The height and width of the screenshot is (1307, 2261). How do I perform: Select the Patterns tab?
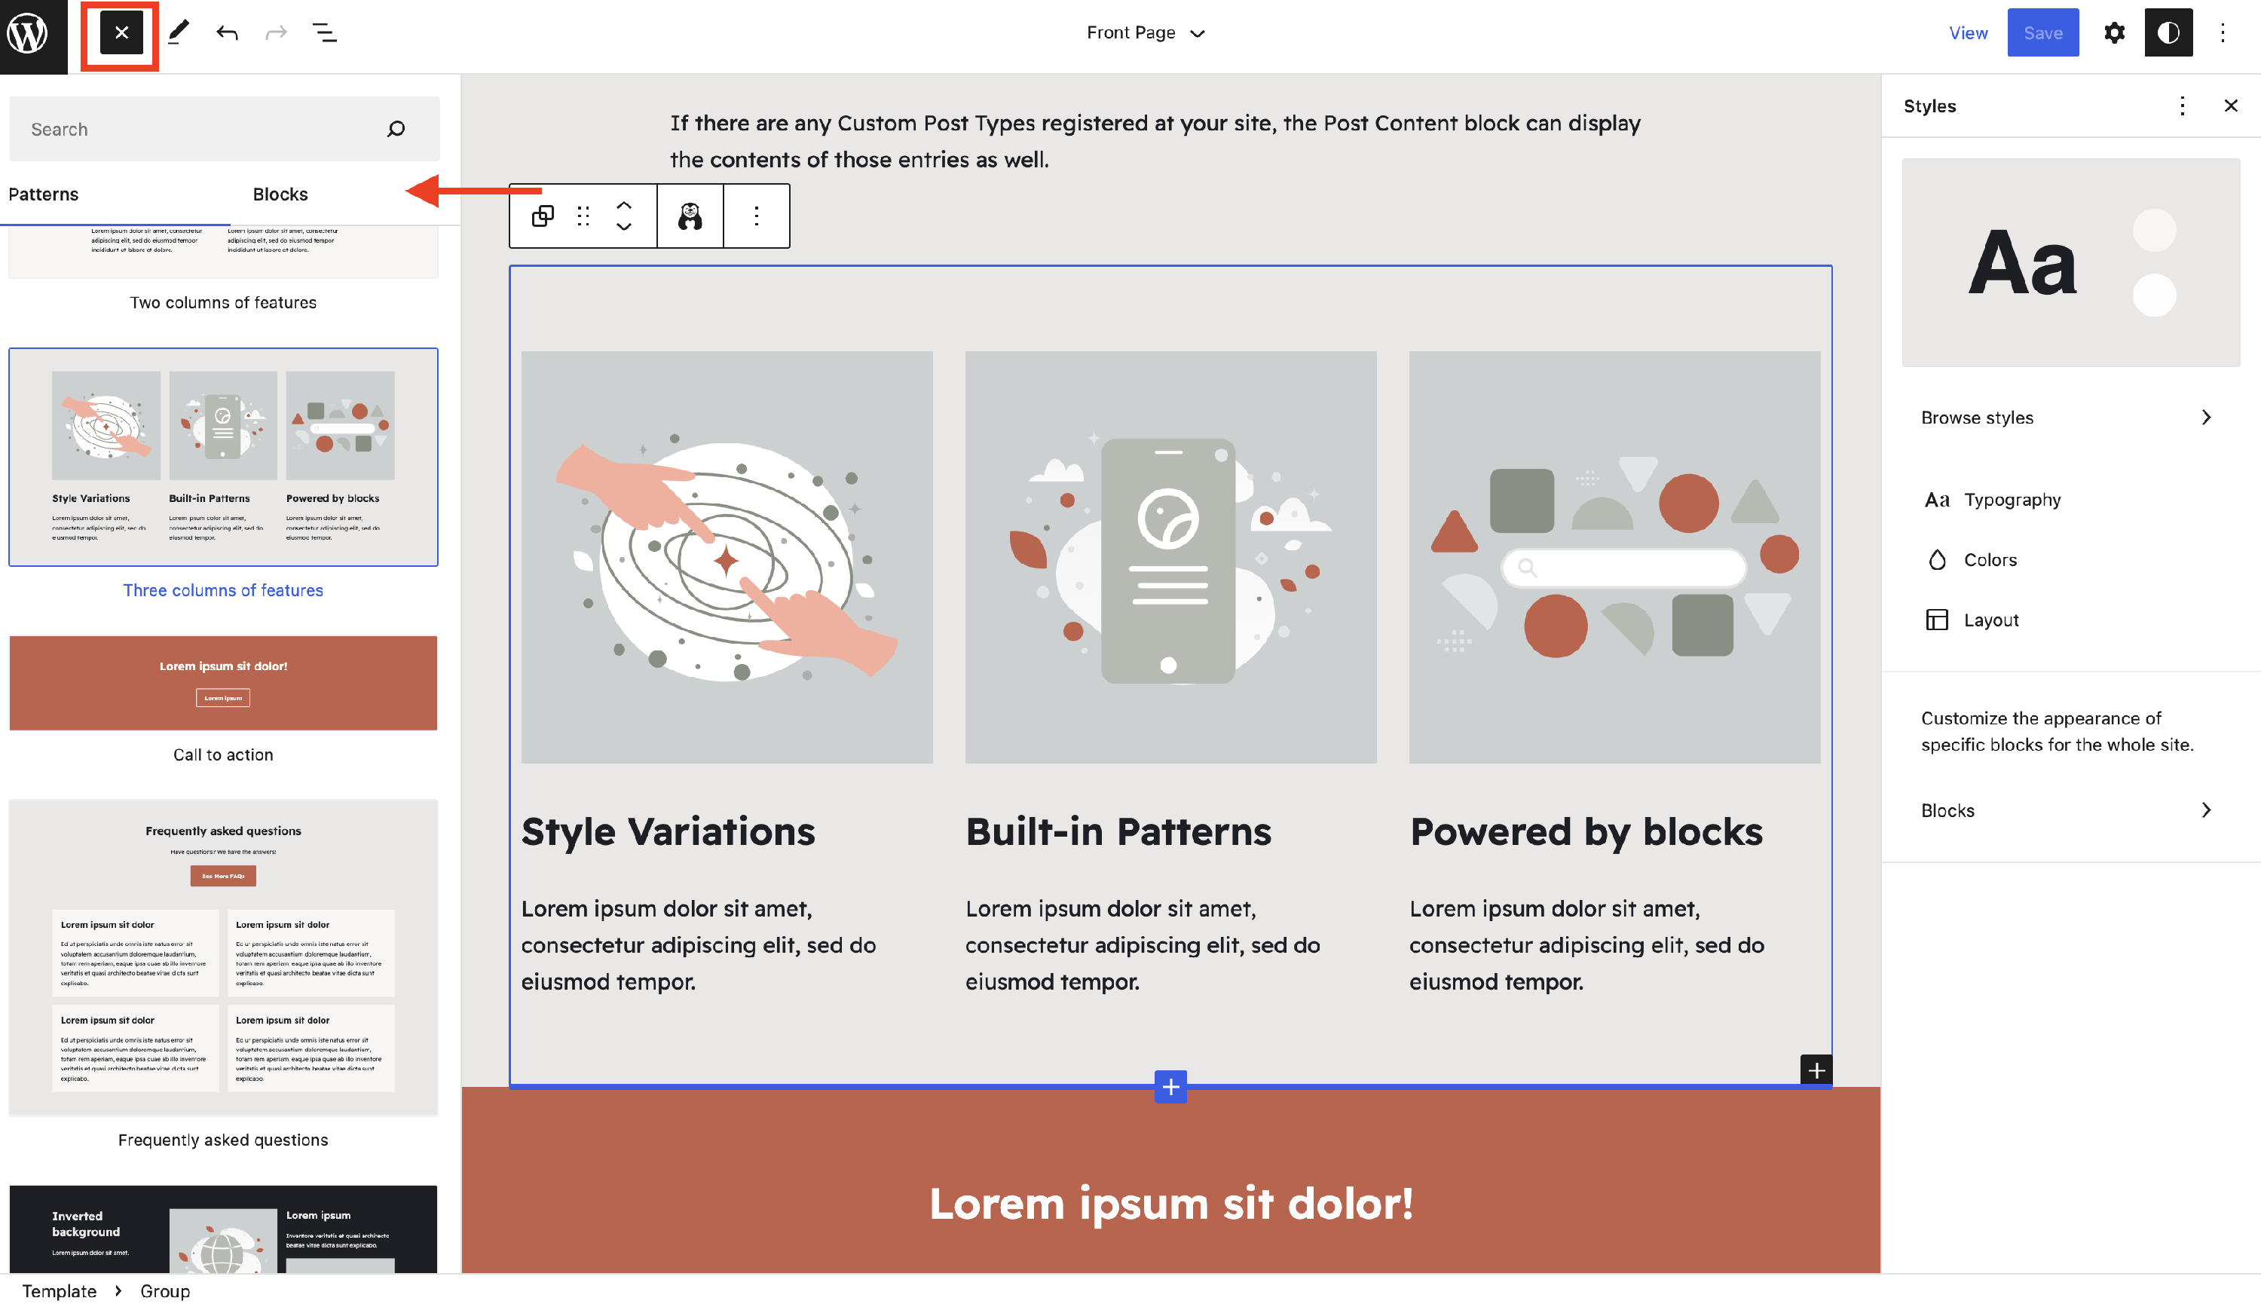[44, 194]
